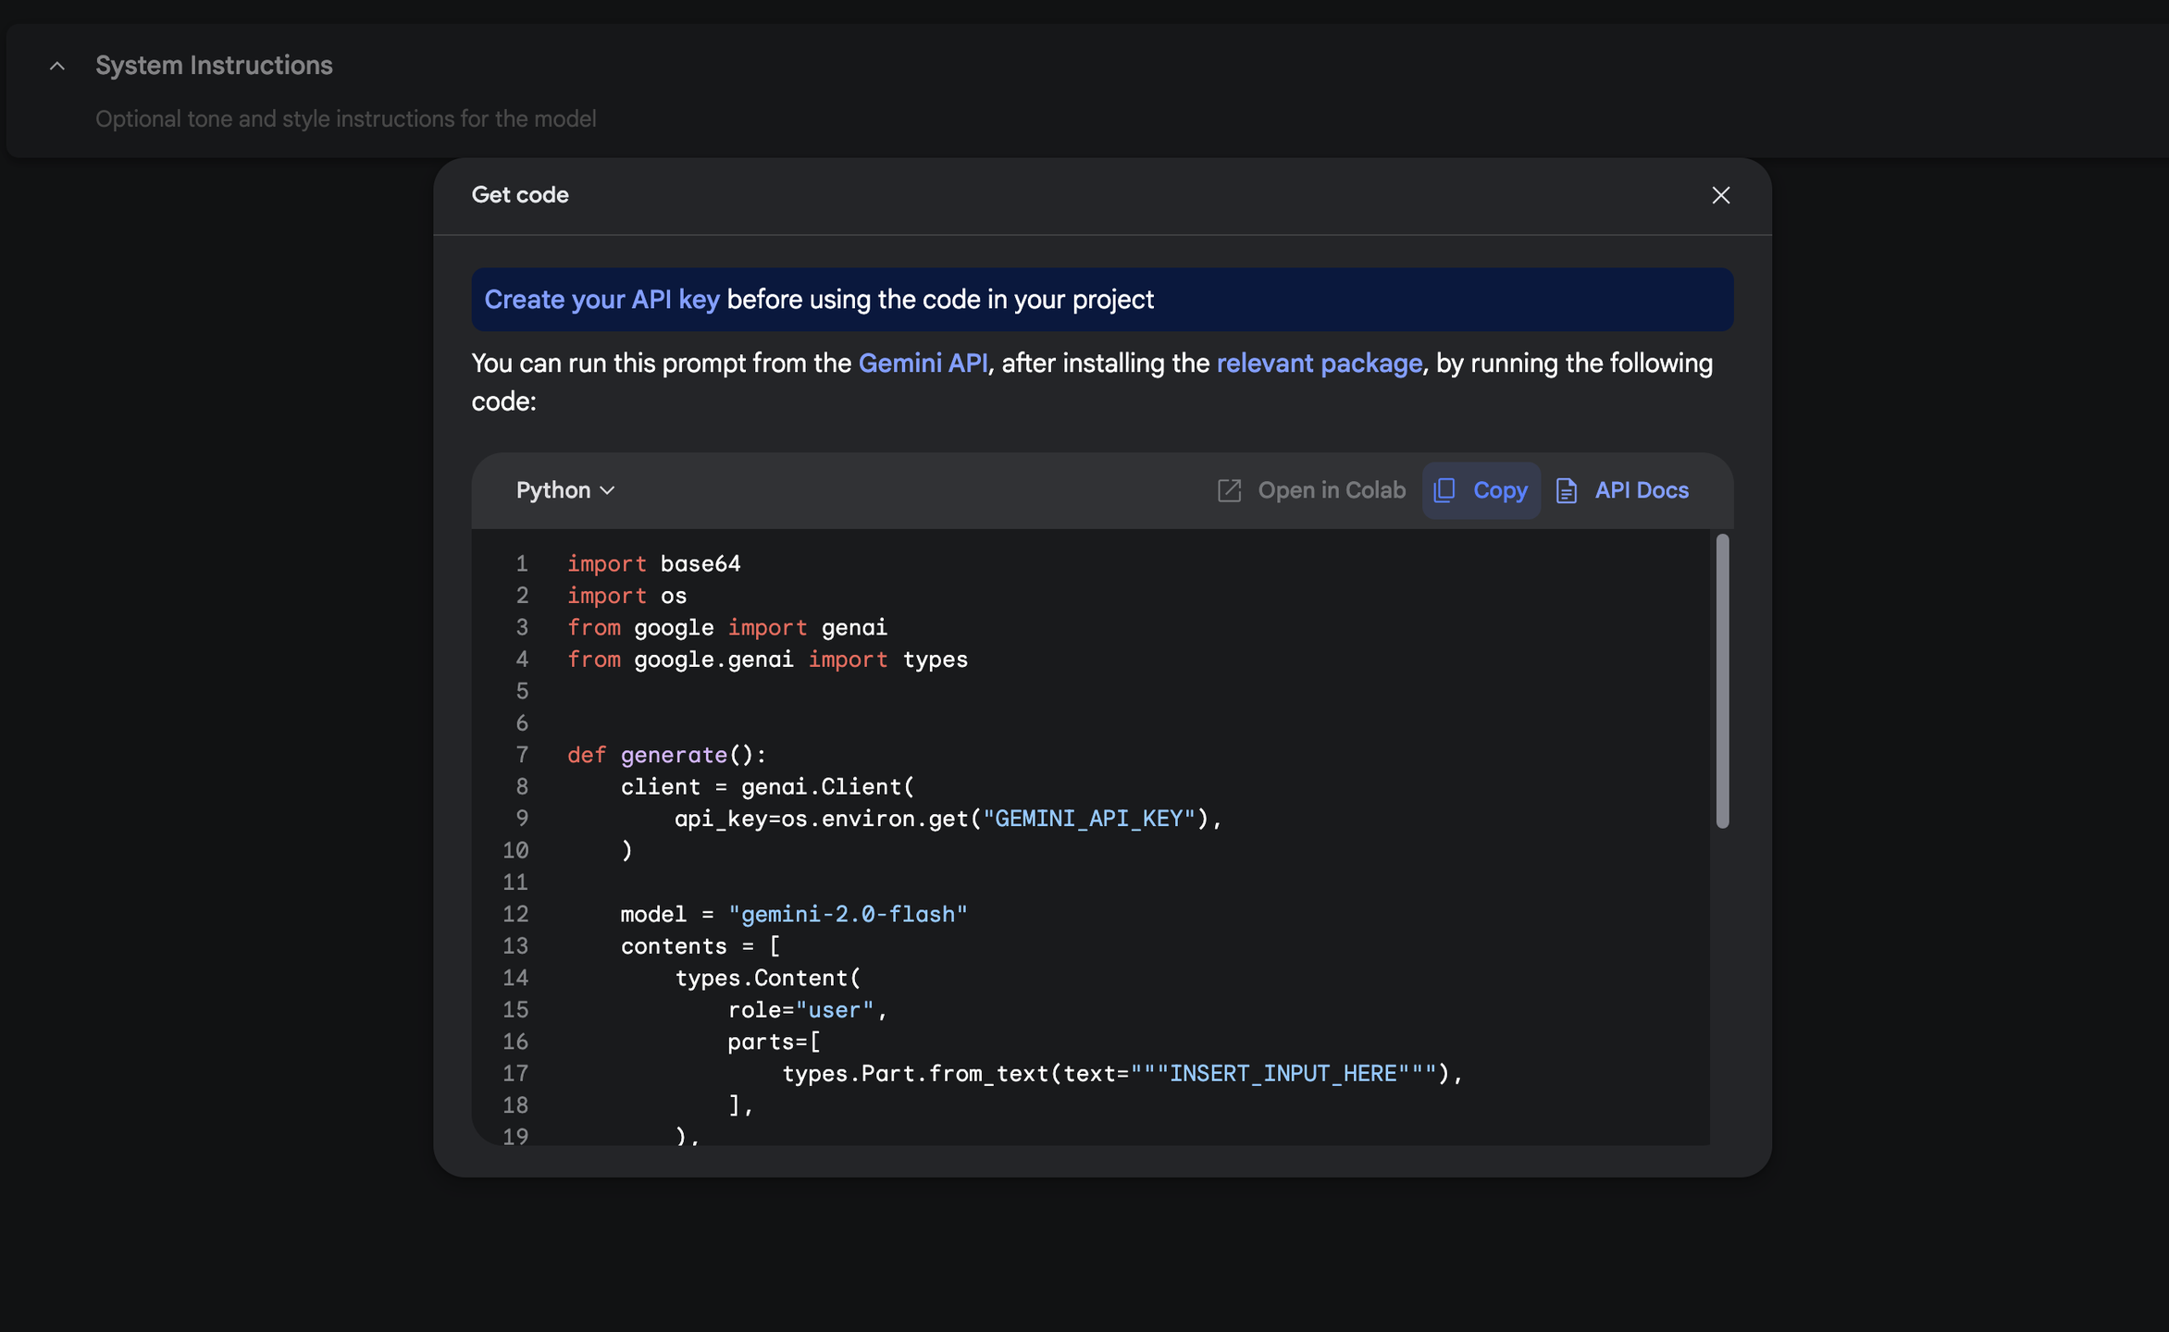Click line number 7 in the gutter
The width and height of the screenshot is (2169, 1332).
[522, 755]
